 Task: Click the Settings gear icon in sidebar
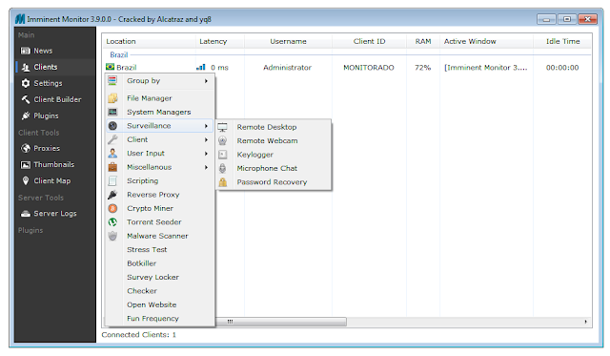click(26, 83)
